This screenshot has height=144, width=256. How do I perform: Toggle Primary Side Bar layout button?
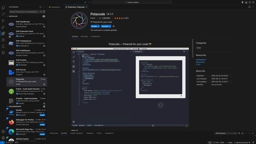click(x=243, y=2)
